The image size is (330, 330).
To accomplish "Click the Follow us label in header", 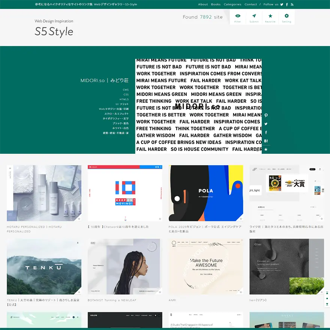I will tap(271, 4).
